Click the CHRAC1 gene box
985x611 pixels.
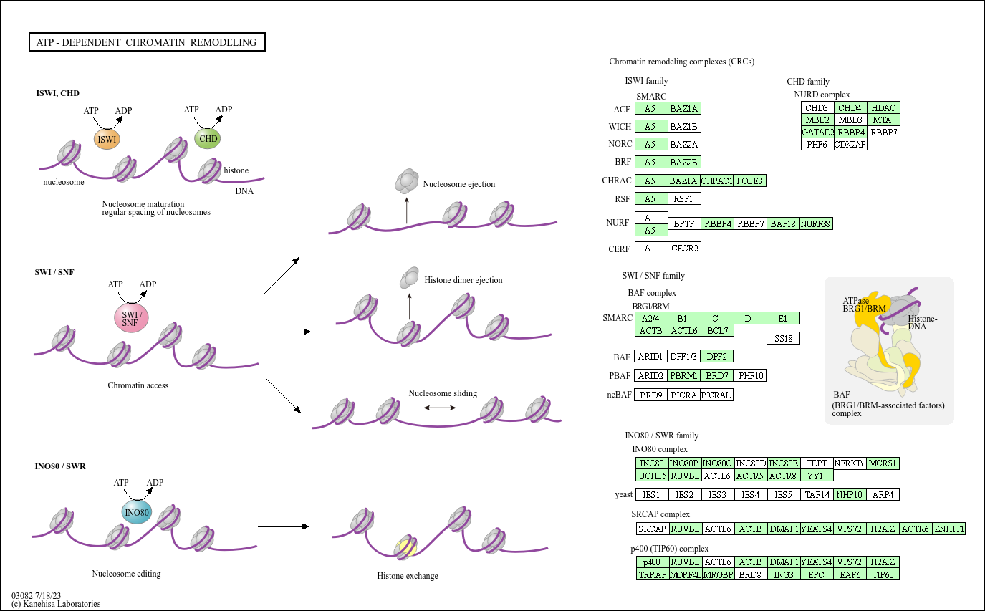click(x=717, y=181)
